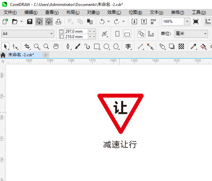
Task: Decrease page height with stepper down arrow
Action: pos(90,37)
